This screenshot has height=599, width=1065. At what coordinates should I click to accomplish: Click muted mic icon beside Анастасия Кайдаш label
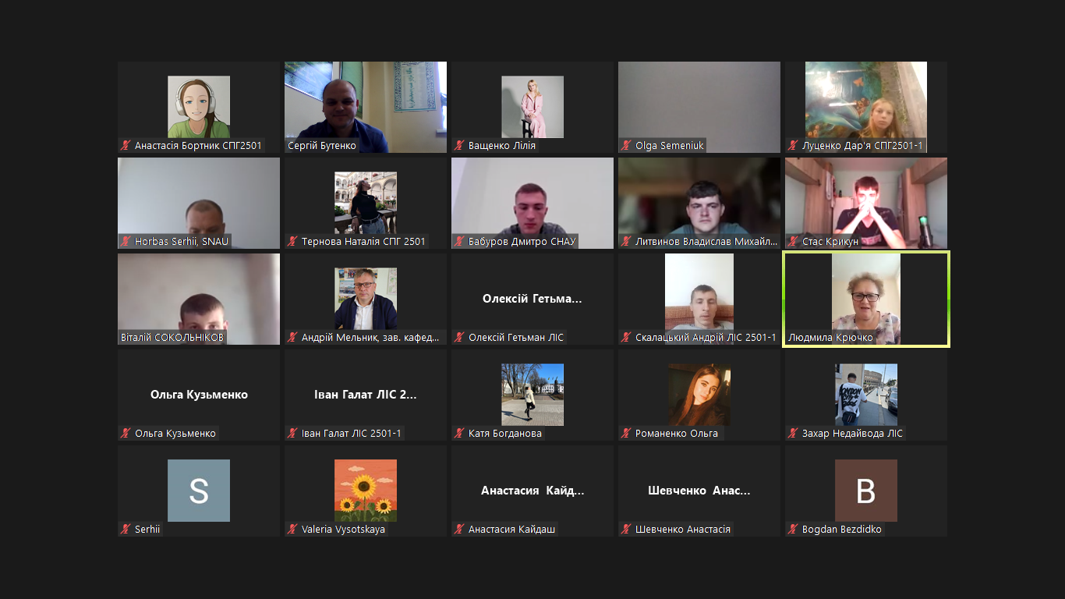(x=459, y=530)
